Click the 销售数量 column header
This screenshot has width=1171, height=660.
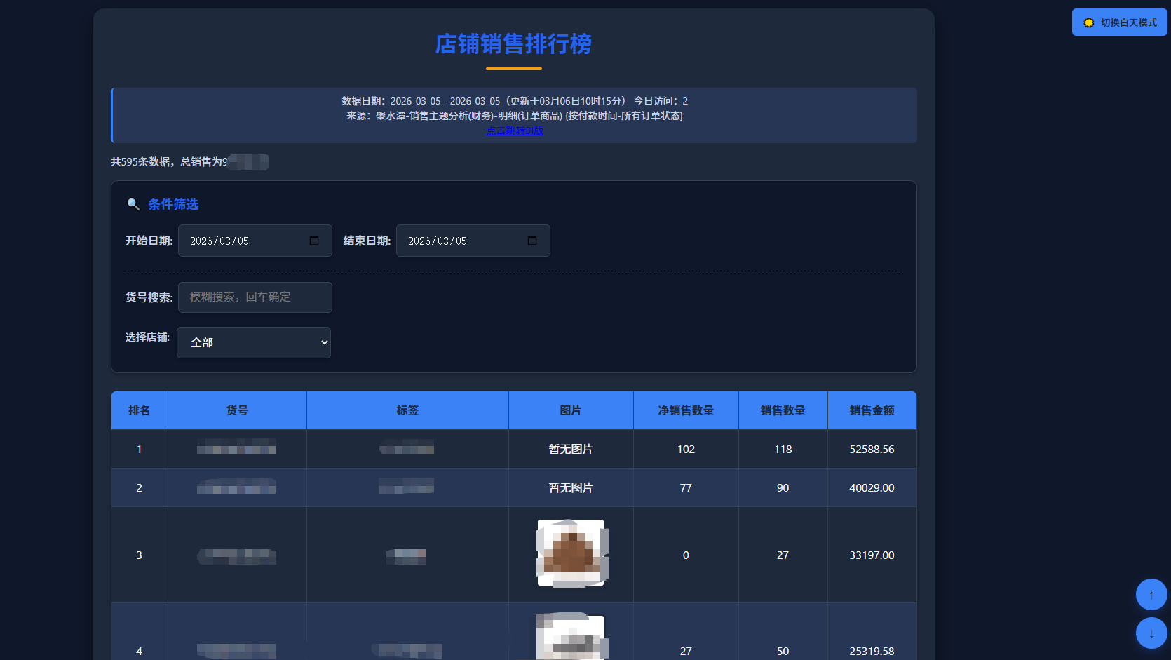coord(783,410)
